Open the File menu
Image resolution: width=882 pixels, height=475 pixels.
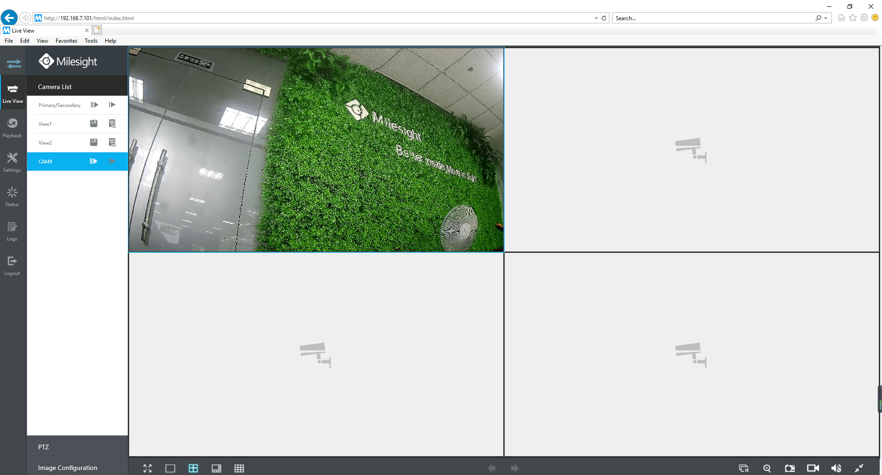click(x=9, y=41)
